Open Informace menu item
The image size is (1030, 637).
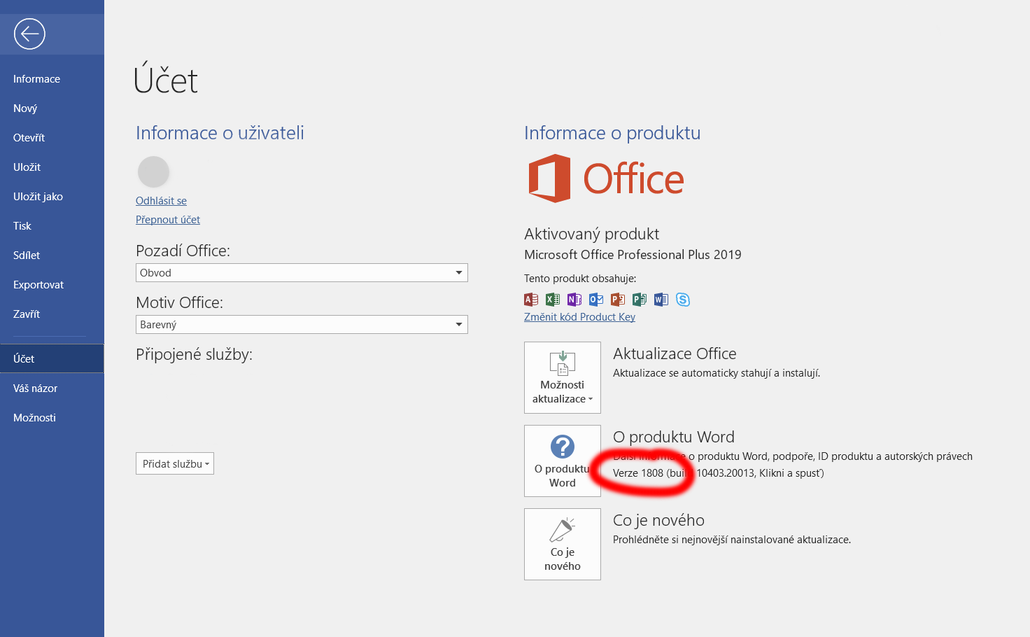52,79
